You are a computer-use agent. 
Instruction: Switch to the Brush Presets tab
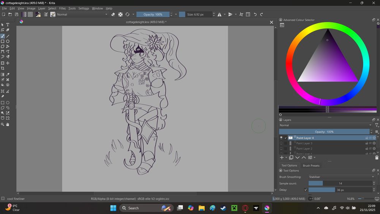311,165
